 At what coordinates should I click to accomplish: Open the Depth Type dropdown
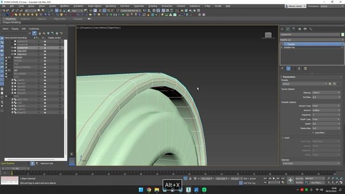point(326,119)
